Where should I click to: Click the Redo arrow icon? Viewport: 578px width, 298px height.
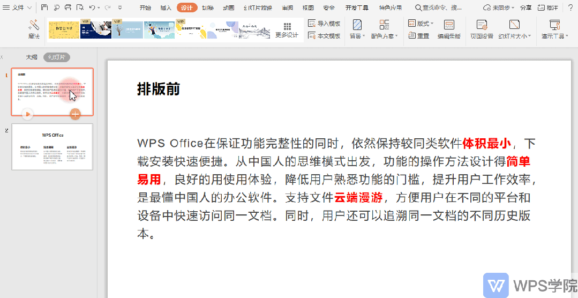[107, 8]
